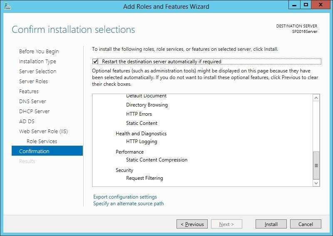Click Export configuration settings link
The height and width of the screenshot is (236, 333).
(x=125, y=197)
